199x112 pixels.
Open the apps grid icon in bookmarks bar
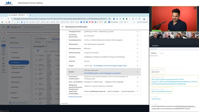[2, 22]
